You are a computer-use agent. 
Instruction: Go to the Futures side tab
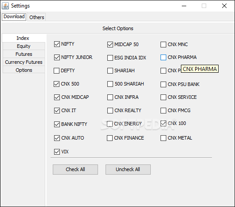[x=23, y=54]
